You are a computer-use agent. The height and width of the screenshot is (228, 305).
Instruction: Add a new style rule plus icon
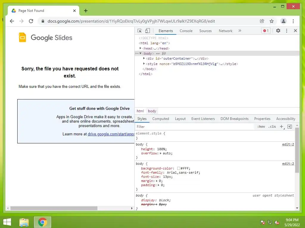(281, 126)
